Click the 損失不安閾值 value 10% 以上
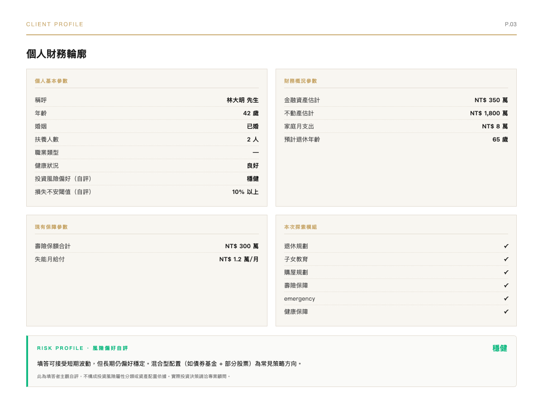The width and height of the screenshot is (543, 415). click(245, 192)
